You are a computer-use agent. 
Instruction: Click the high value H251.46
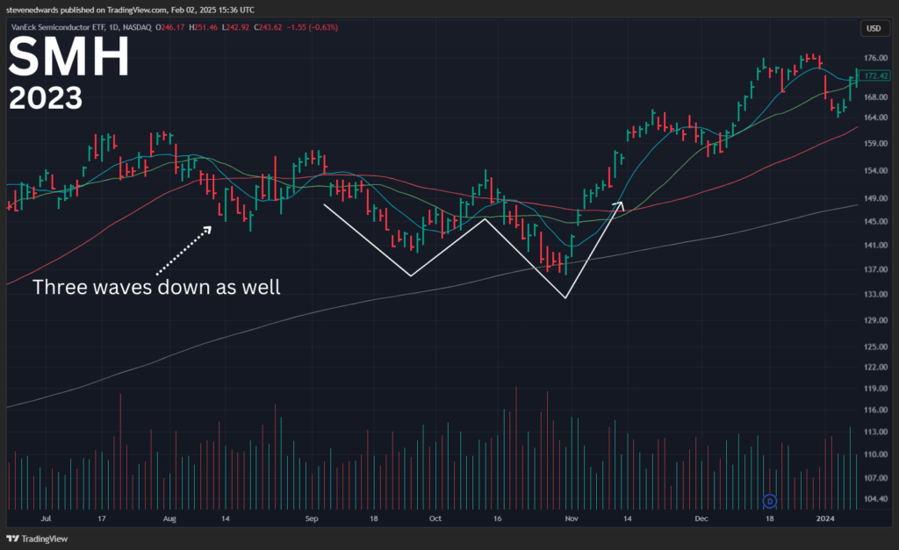(203, 27)
